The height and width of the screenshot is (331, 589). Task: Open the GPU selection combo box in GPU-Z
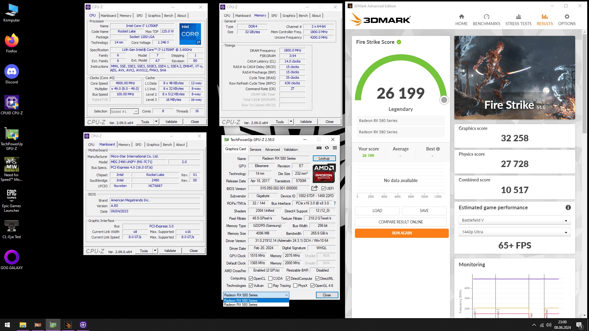[256, 295]
